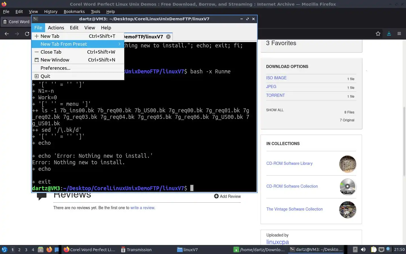Open Firefox File menu
Image resolution: width=406 pixels, height=254 pixels.
pos(6,12)
